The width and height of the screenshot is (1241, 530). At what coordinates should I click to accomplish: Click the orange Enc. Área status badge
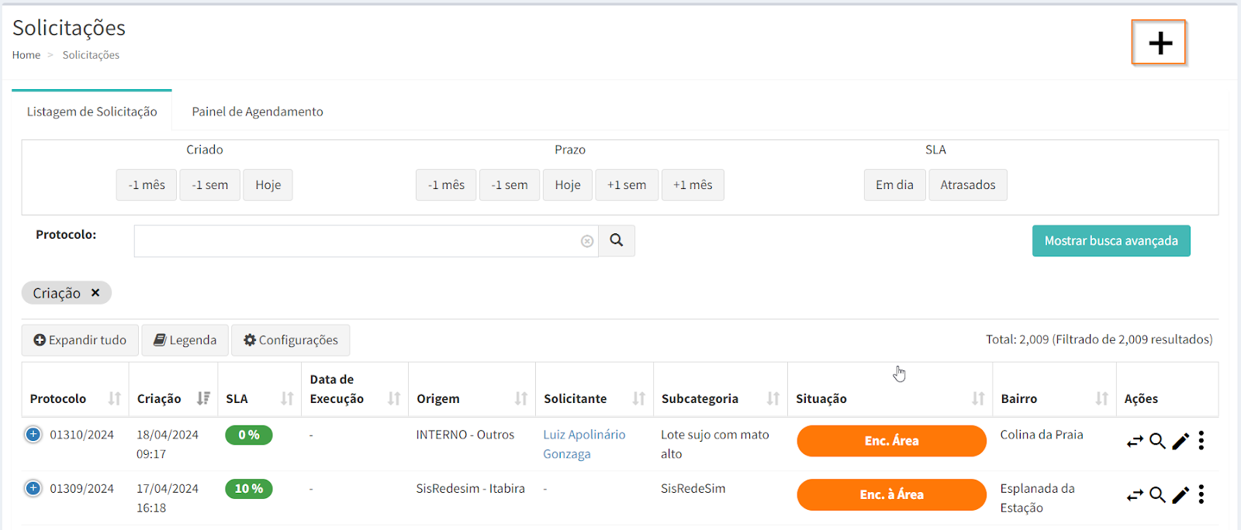pos(891,441)
